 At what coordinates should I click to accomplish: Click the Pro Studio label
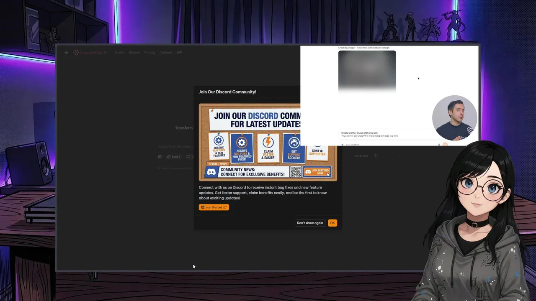(x=361, y=156)
